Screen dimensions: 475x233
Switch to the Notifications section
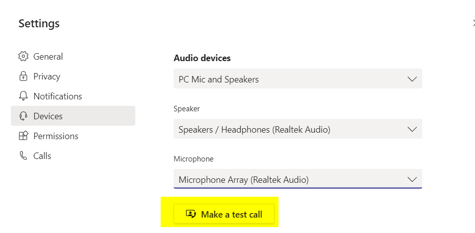[58, 96]
